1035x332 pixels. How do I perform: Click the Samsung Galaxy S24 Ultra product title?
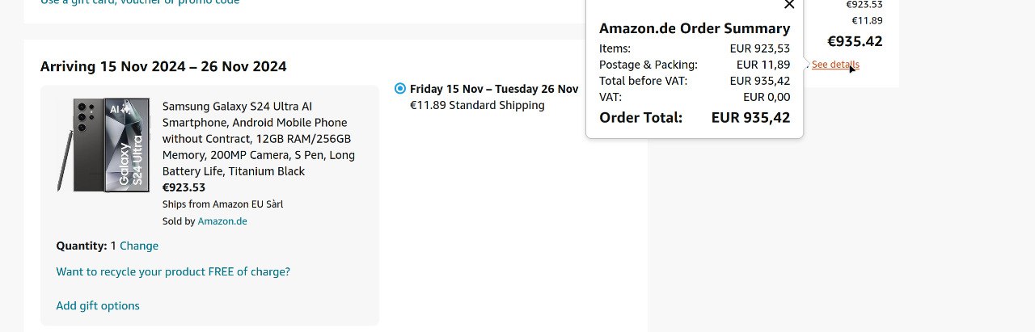[259, 139]
